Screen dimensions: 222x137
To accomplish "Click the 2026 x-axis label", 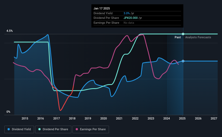I will 198,118.
